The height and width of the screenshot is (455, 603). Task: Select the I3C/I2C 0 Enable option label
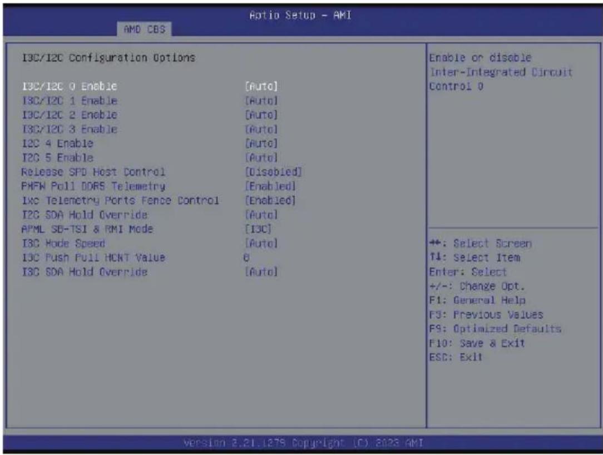coord(70,86)
